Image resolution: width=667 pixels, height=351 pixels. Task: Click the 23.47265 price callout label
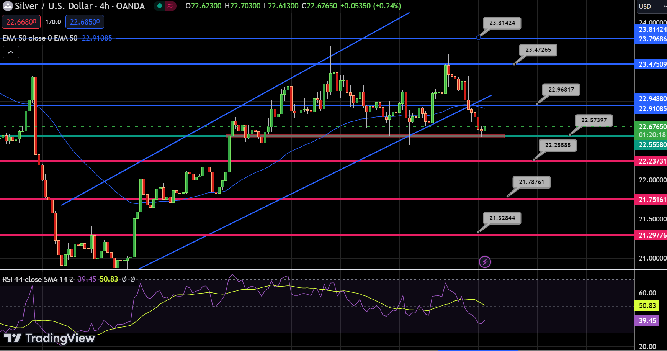[538, 50]
